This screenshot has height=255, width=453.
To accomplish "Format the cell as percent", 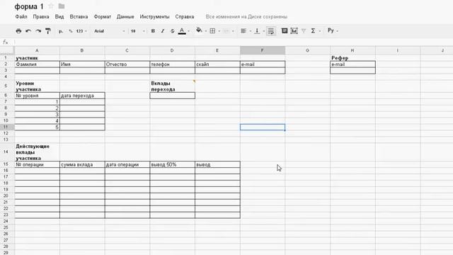I will 71,31.
